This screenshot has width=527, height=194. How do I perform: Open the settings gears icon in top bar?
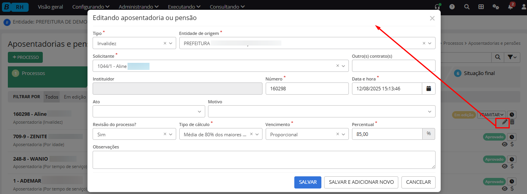[x=496, y=7]
